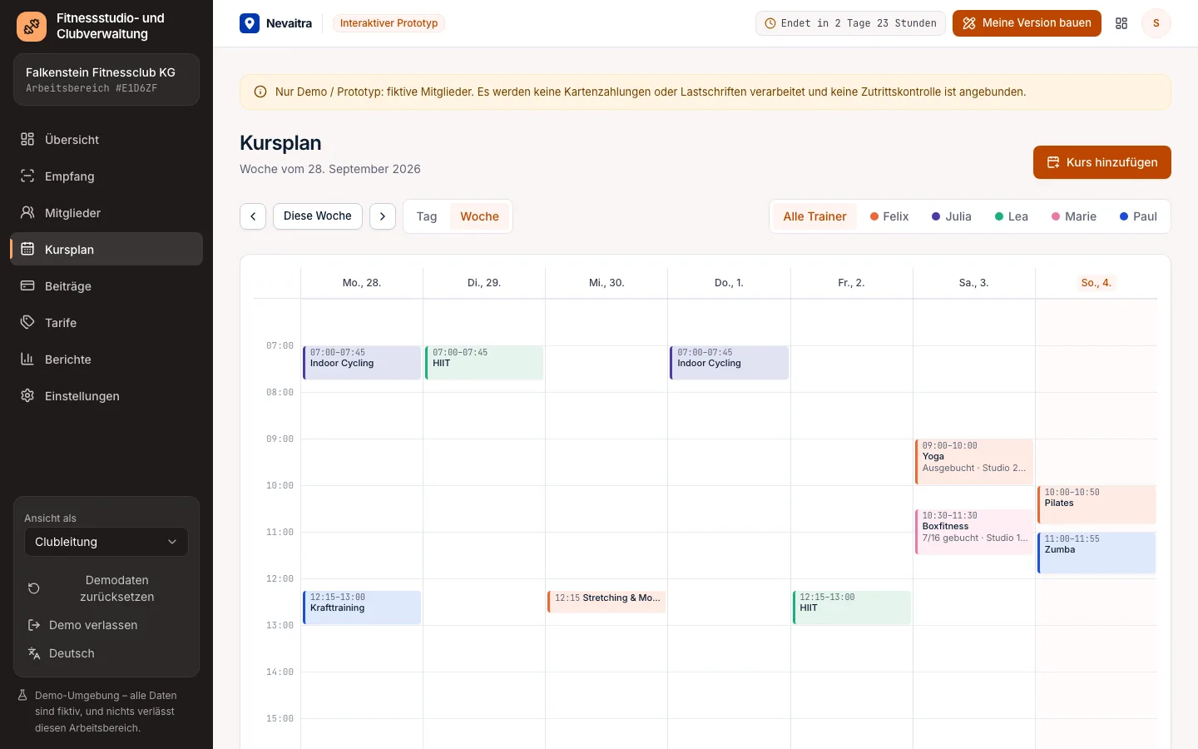Open Tarife tag icon entry
The height and width of the screenshot is (749, 1198).
tap(106, 322)
